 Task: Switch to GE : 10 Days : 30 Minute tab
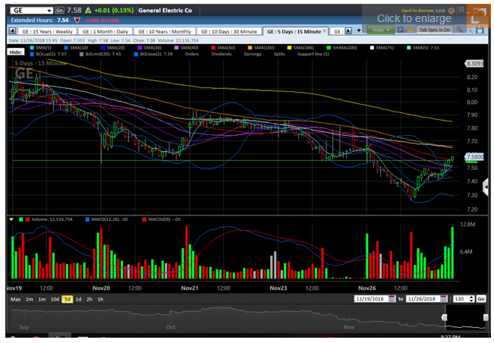coord(229,32)
